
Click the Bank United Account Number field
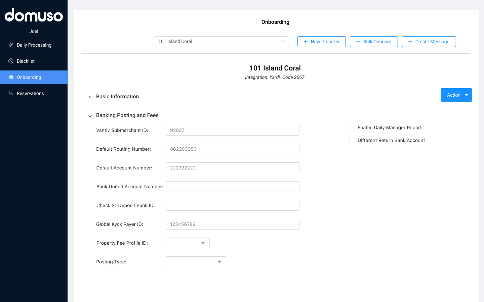233,187
